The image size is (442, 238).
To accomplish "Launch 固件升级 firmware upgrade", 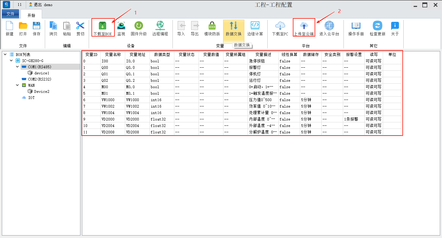I will (x=139, y=26).
